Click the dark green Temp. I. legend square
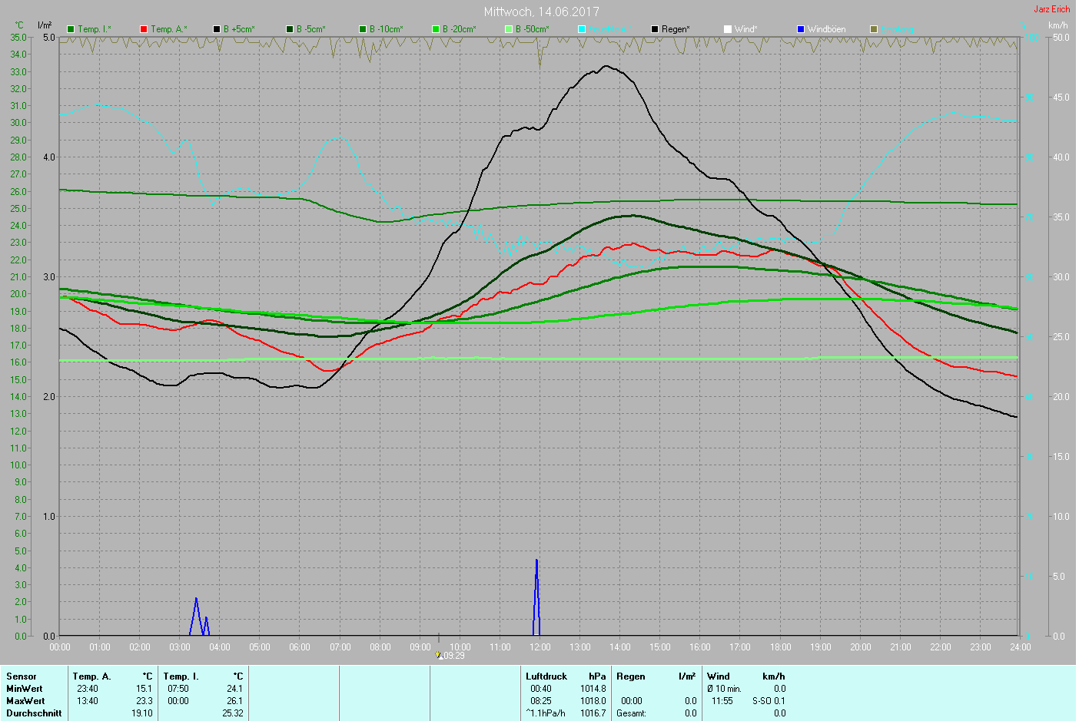 click(x=71, y=29)
